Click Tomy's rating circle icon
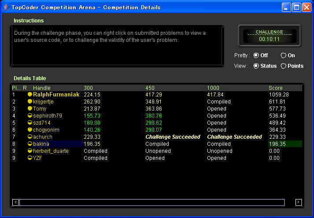 pyautogui.click(x=30, y=108)
